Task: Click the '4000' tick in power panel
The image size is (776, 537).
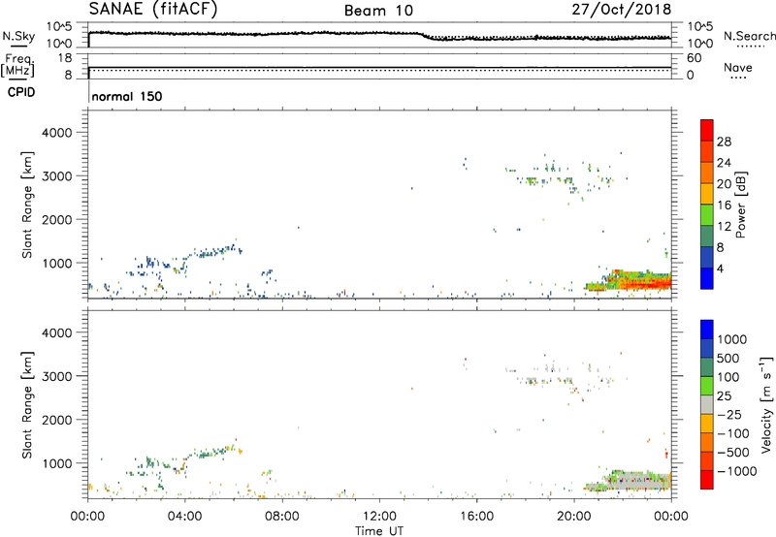Action: click(x=56, y=133)
